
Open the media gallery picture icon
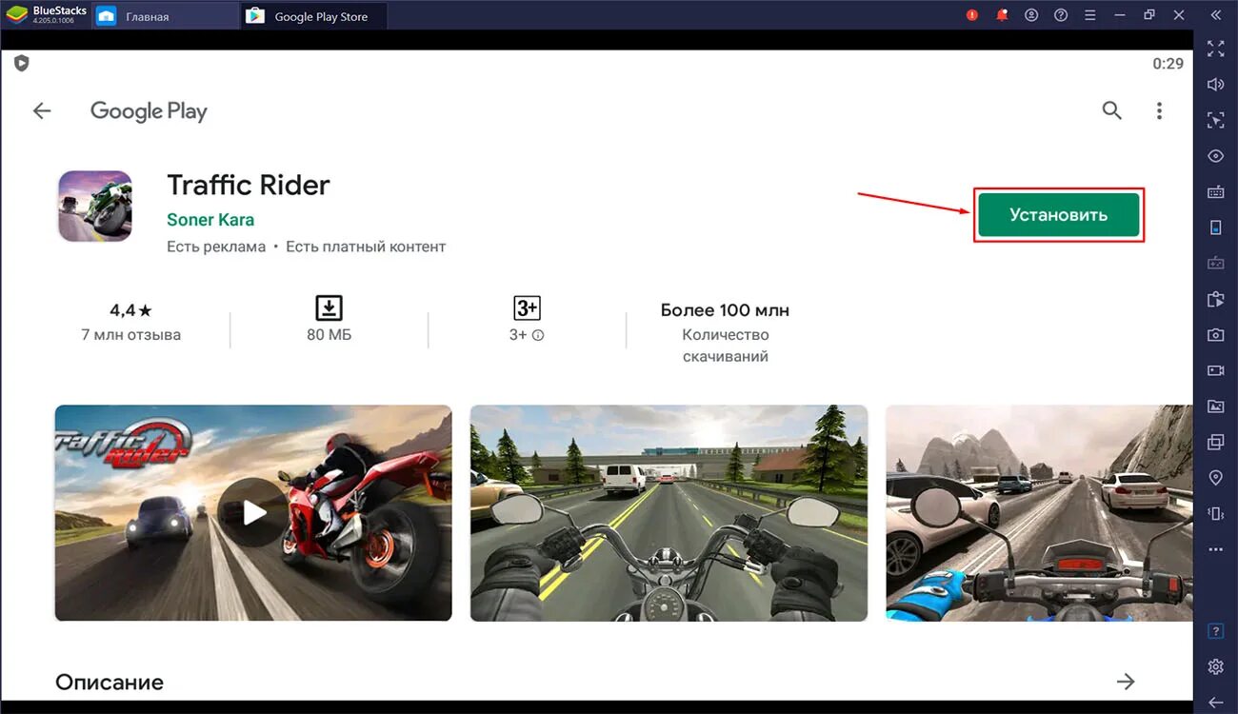click(x=1215, y=407)
